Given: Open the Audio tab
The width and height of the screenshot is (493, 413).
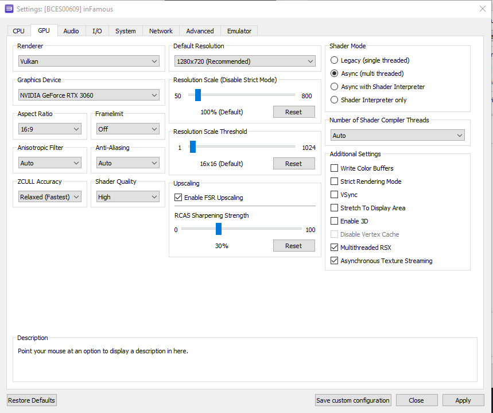Looking at the screenshot, I should pos(71,31).
